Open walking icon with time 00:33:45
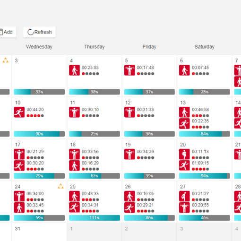Image resolution: width=241 pixels, height=241 pixels. click(19, 207)
